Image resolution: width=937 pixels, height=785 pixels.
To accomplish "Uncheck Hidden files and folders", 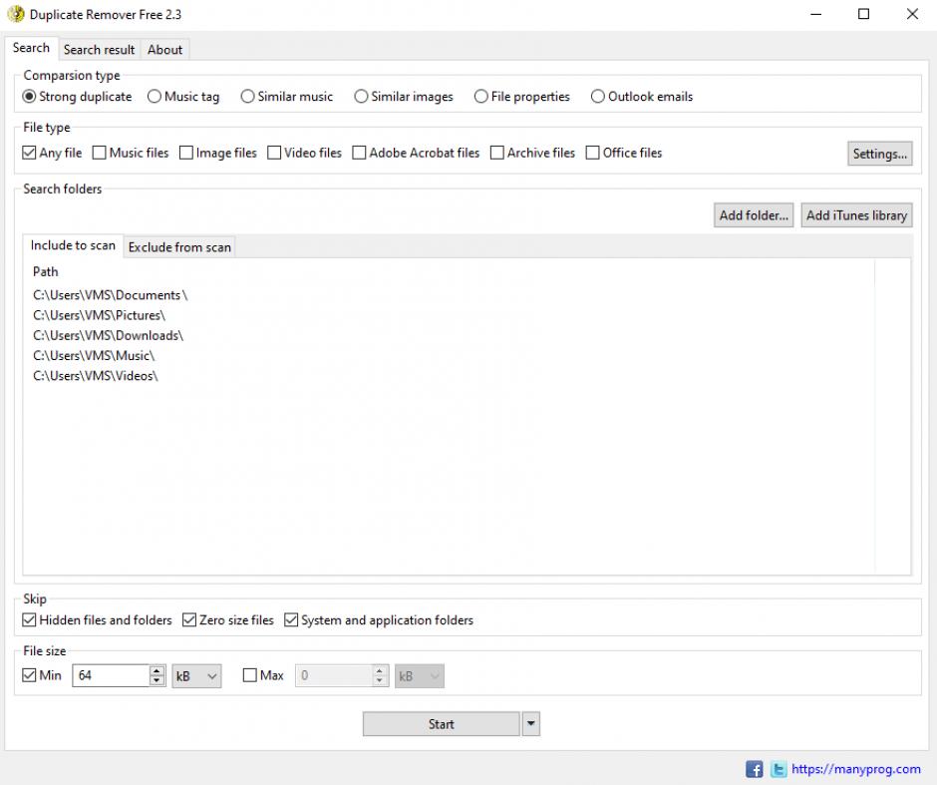I will 30,620.
